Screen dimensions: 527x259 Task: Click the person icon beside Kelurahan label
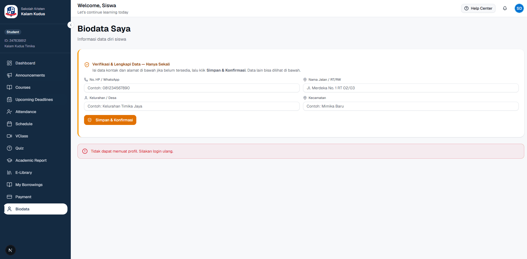coord(86,98)
